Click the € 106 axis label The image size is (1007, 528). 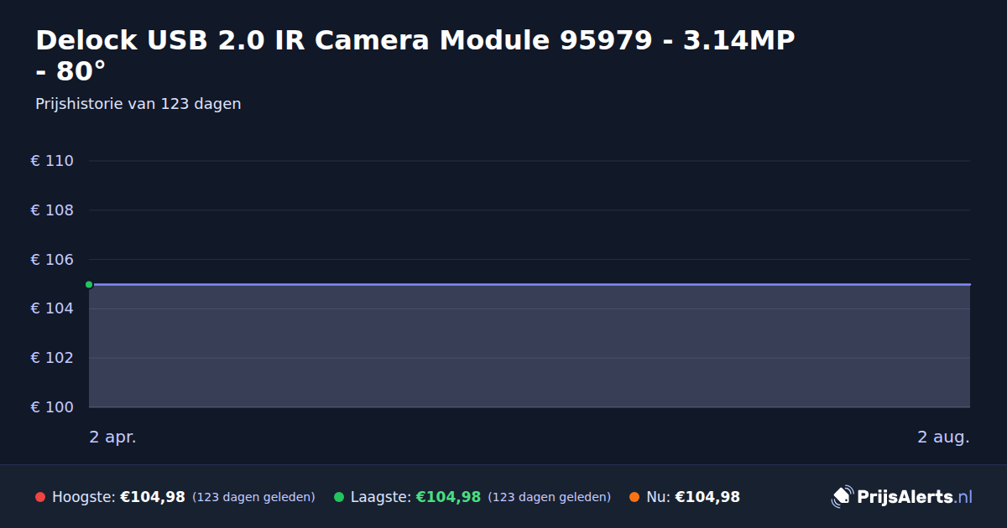tap(52, 260)
